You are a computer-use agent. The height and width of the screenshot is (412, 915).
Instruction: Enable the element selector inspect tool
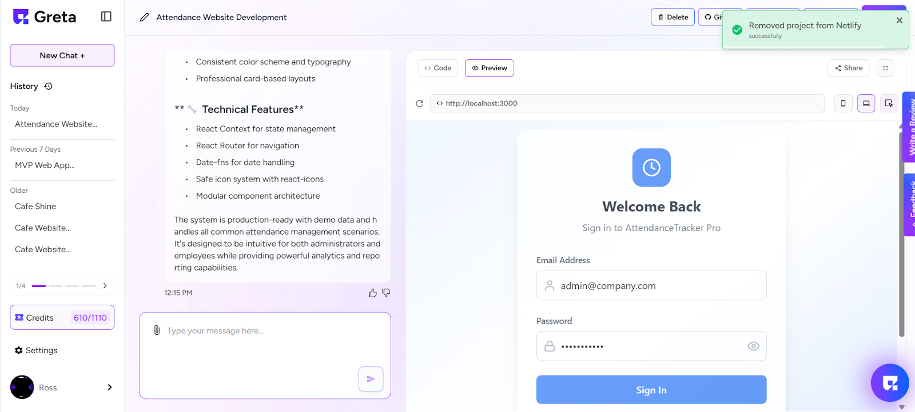(x=889, y=103)
